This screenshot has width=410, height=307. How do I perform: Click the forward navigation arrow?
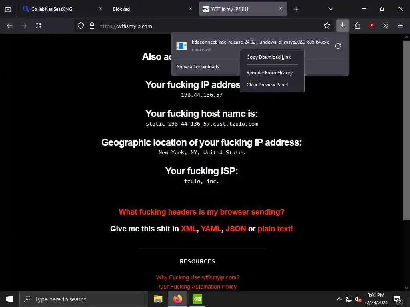(x=24, y=26)
